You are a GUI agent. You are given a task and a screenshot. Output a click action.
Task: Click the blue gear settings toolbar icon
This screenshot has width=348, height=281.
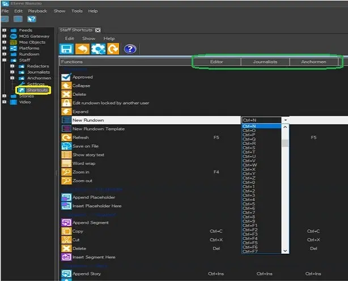click(x=98, y=49)
